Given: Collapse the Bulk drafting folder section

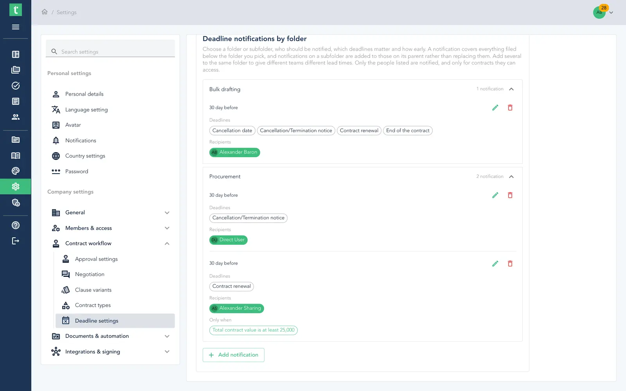Looking at the screenshot, I should 511,89.
